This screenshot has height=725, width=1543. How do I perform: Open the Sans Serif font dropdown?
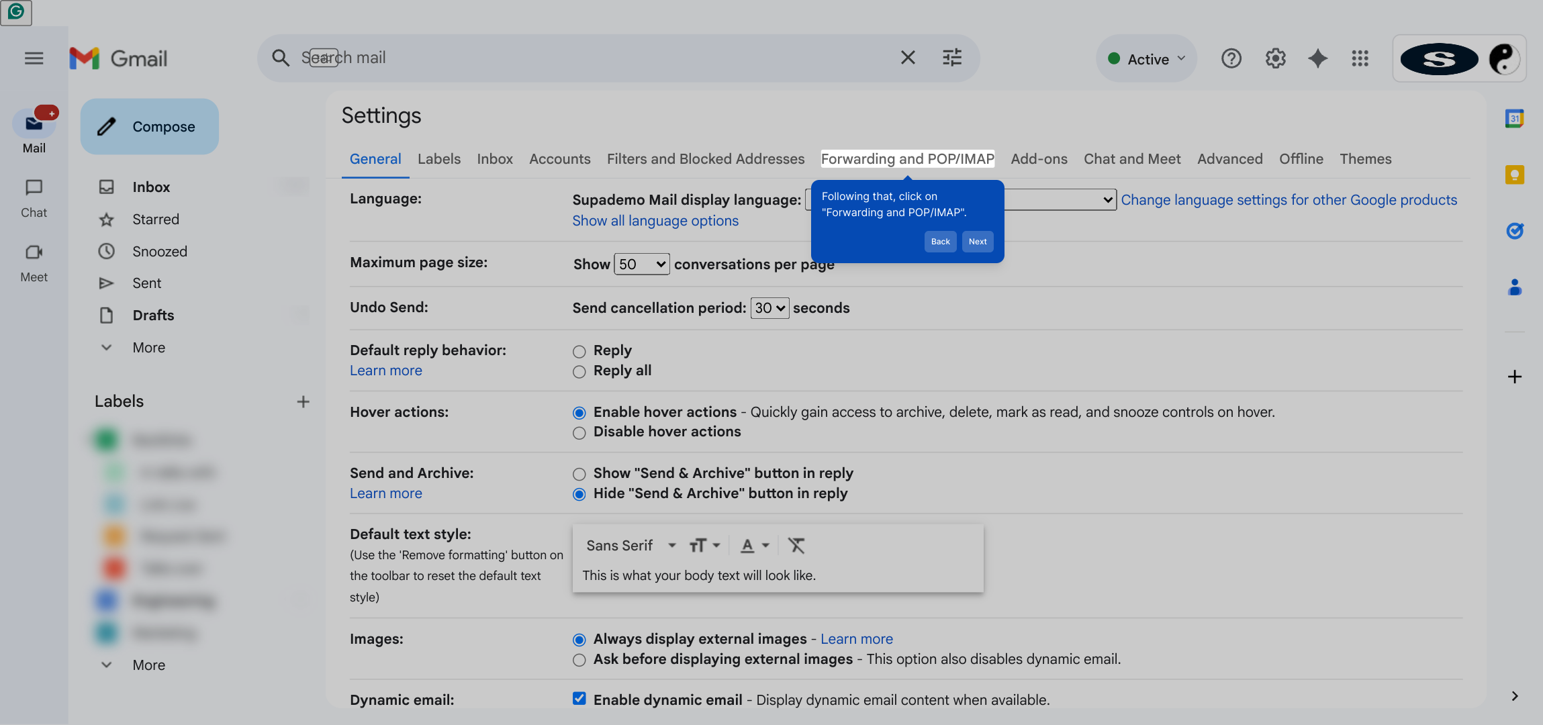(630, 546)
